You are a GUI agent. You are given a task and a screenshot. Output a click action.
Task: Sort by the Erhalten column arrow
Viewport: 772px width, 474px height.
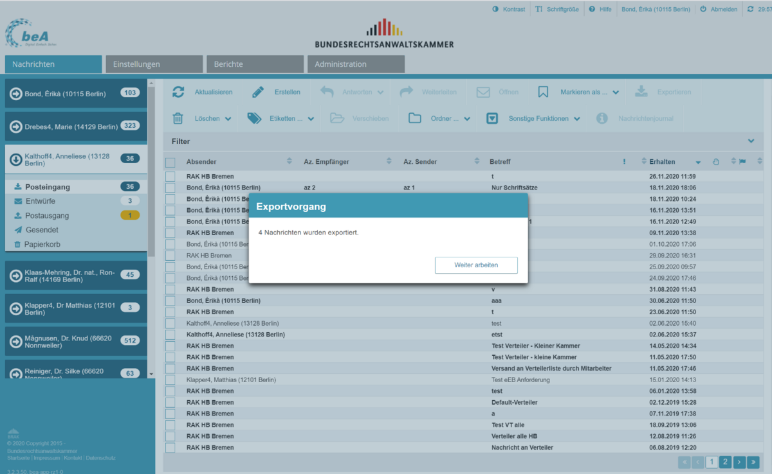[698, 162]
